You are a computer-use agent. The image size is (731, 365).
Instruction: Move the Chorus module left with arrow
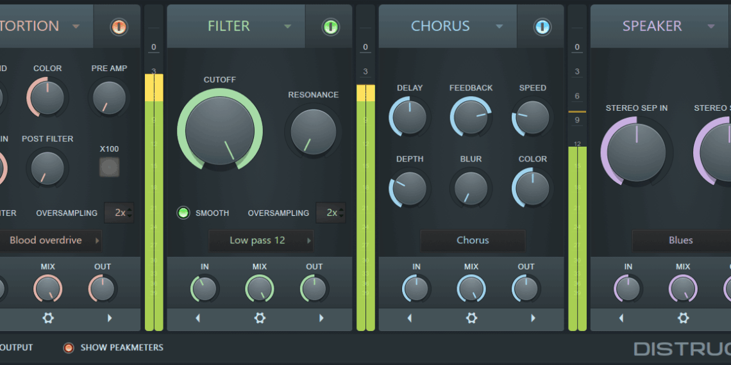click(x=409, y=318)
